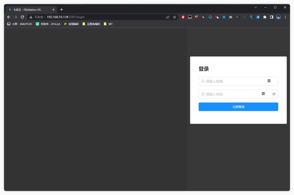Open Chrome's three-dot menu
The height and width of the screenshot is (195, 294).
(x=285, y=17)
